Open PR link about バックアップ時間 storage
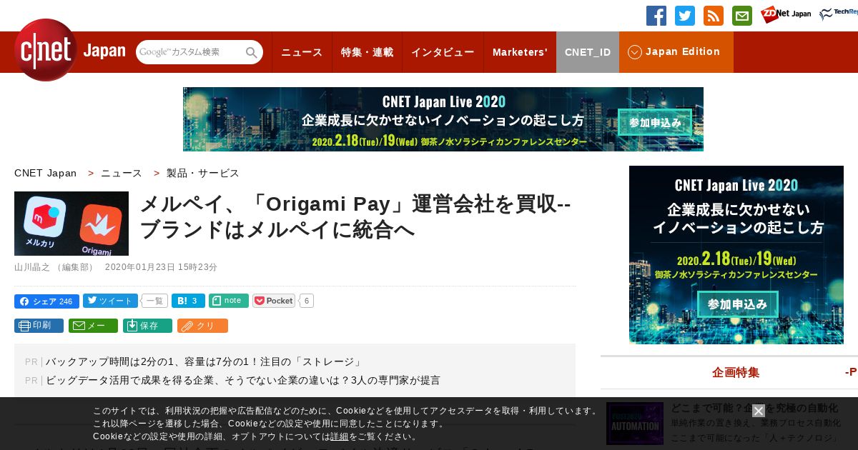The height and width of the screenshot is (450, 858). click(x=204, y=362)
